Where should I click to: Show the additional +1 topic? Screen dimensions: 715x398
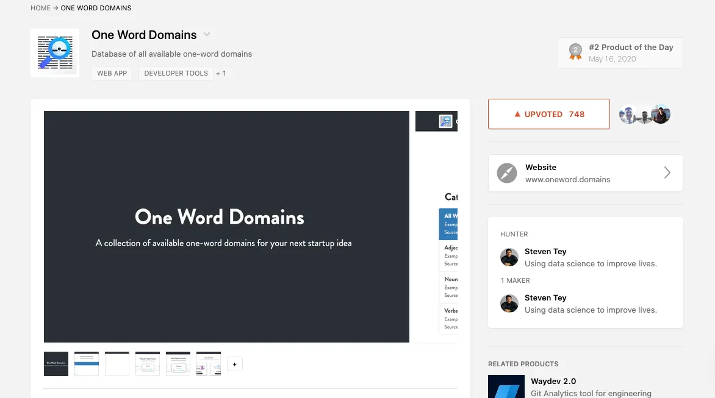click(221, 73)
